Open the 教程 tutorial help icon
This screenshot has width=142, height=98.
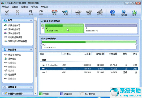pos(113,13)
